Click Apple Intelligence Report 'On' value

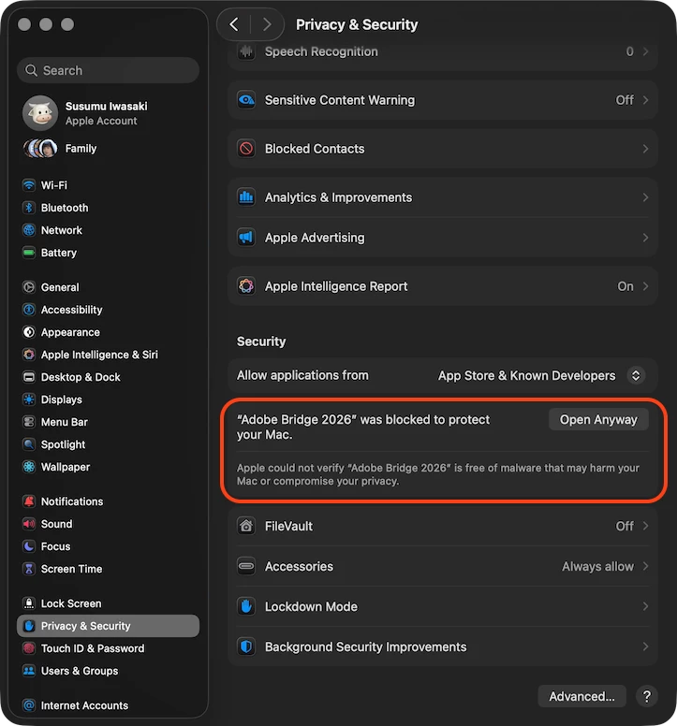[625, 286]
